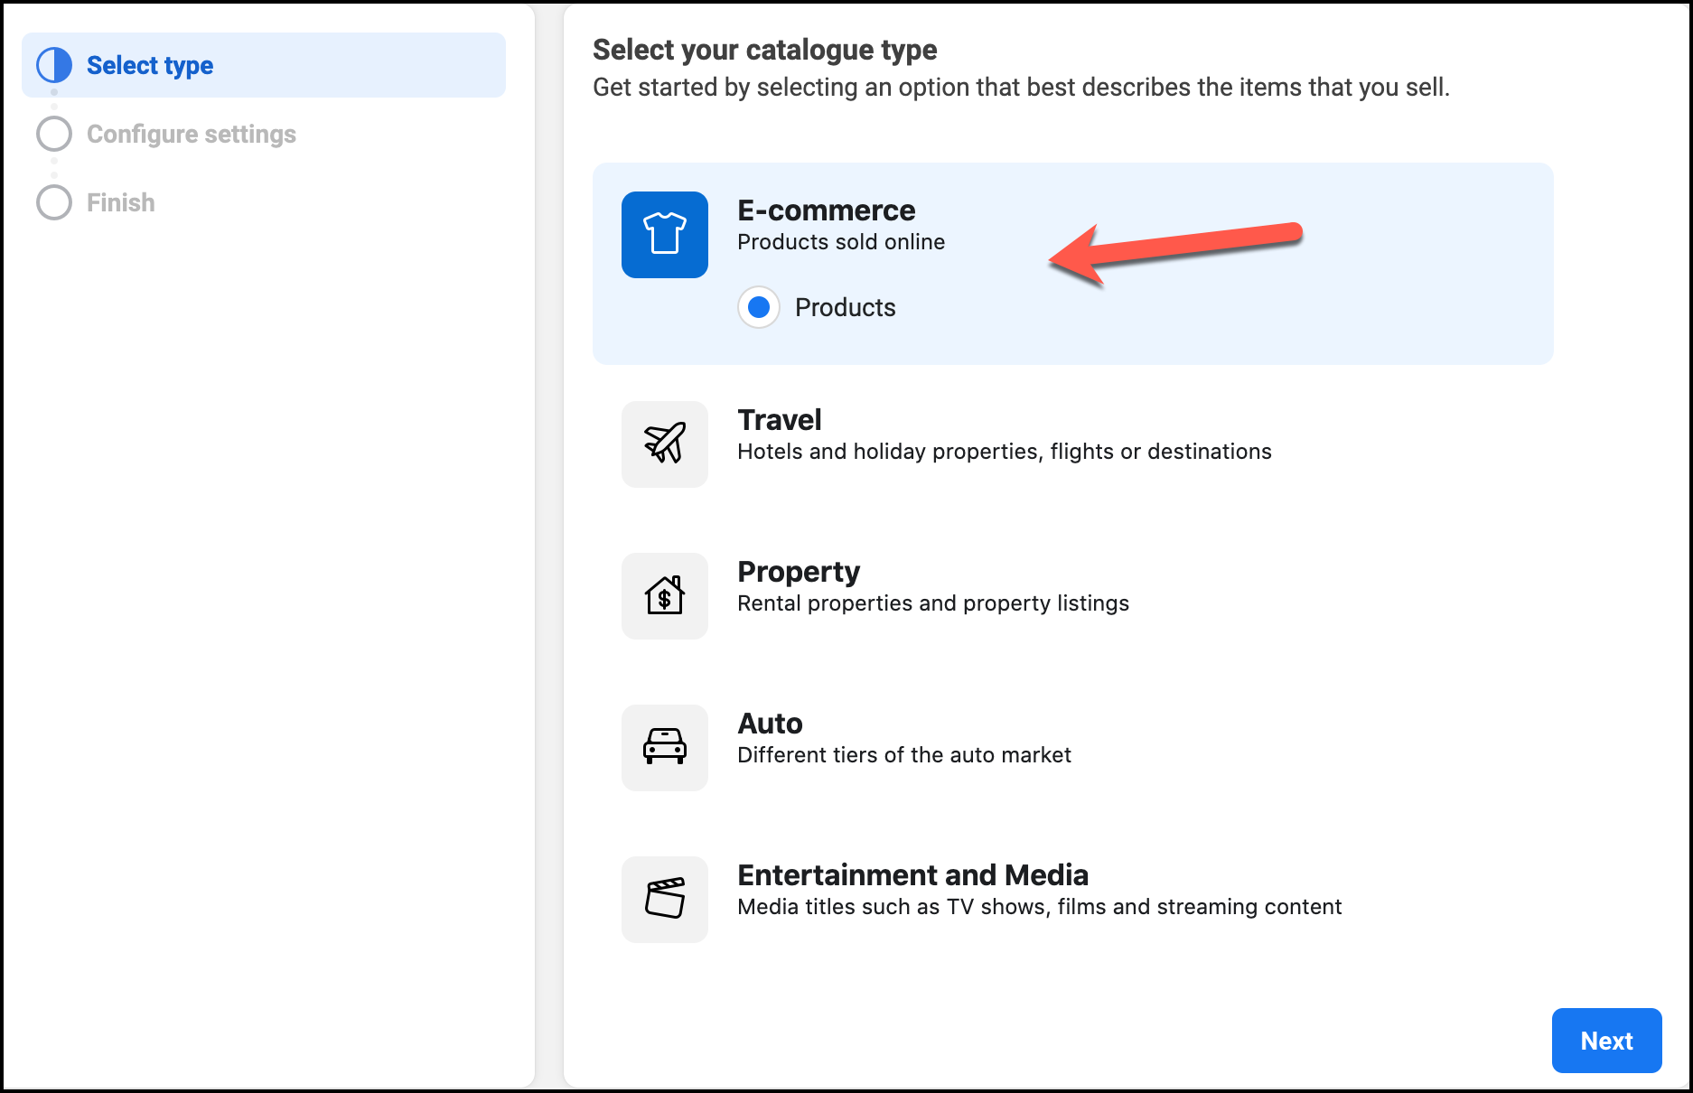This screenshot has width=1693, height=1093.
Task: Click the Select type step indicator icon
Action: [x=54, y=65]
